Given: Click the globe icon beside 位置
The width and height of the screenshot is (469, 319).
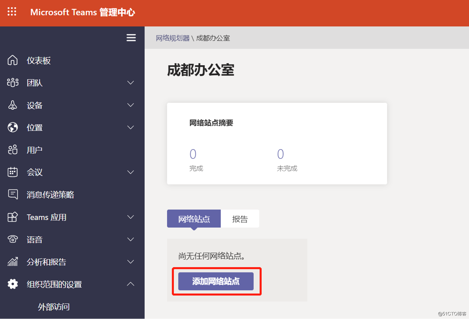Looking at the screenshot, I should [x=13, y=127].
